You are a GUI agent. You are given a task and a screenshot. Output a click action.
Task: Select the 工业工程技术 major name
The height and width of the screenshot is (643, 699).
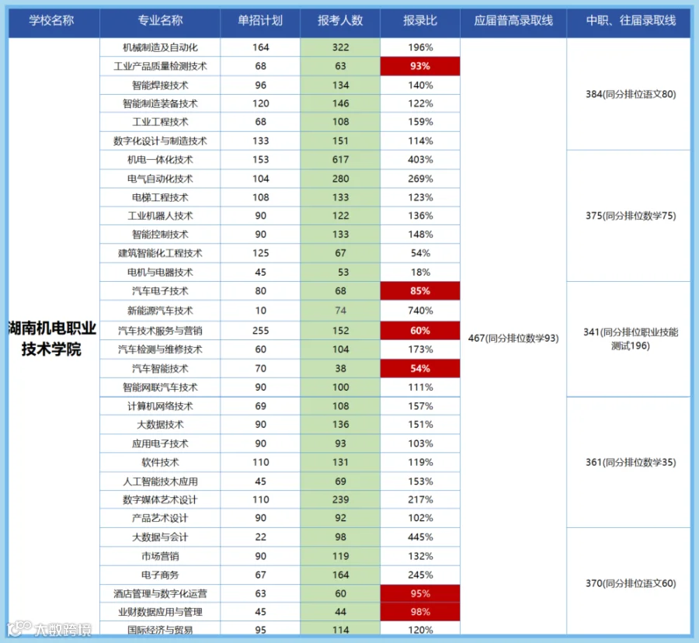point(160,122)
